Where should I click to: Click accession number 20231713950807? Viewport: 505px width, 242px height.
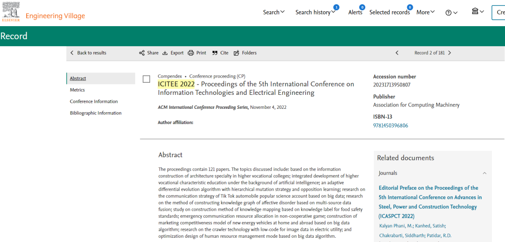point(392,85)
